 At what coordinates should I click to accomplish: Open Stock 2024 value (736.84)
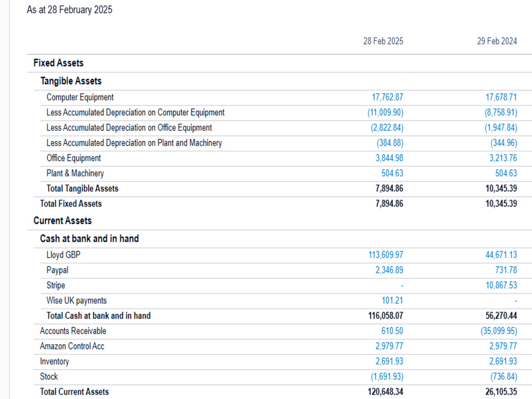pos(503,377)
